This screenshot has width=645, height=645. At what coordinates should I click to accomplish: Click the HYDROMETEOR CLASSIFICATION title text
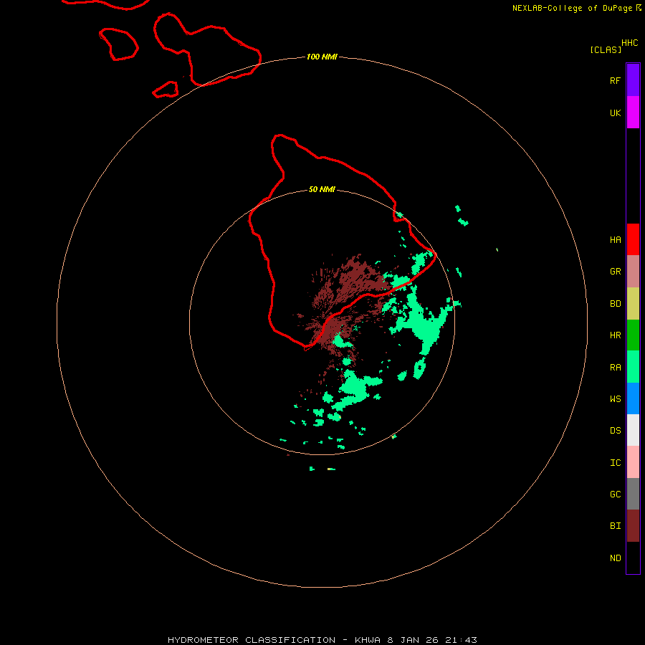[252, 640]
